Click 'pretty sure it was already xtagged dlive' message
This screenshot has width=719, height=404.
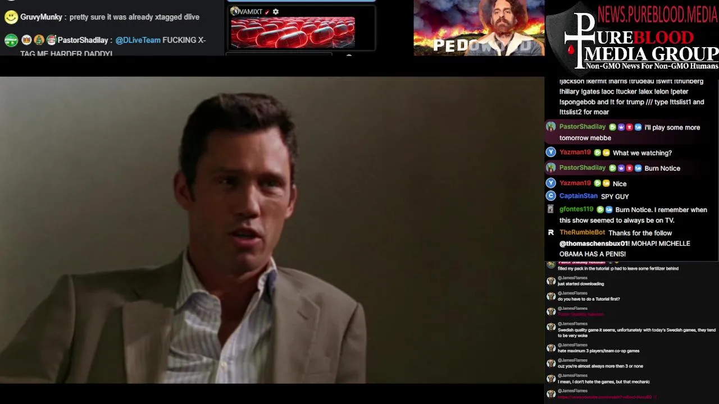(134, 17)
